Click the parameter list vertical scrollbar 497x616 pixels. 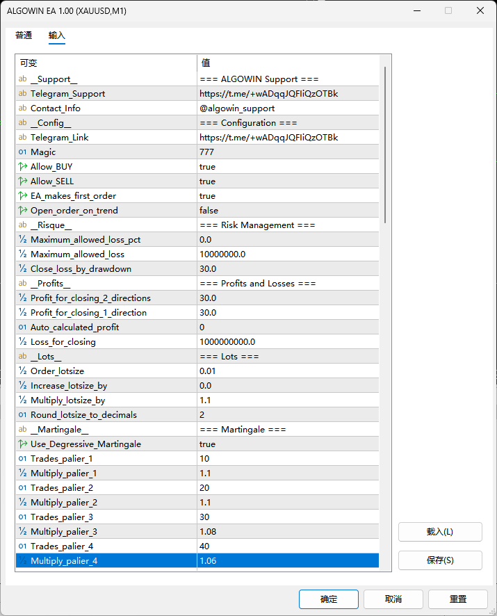385,145
